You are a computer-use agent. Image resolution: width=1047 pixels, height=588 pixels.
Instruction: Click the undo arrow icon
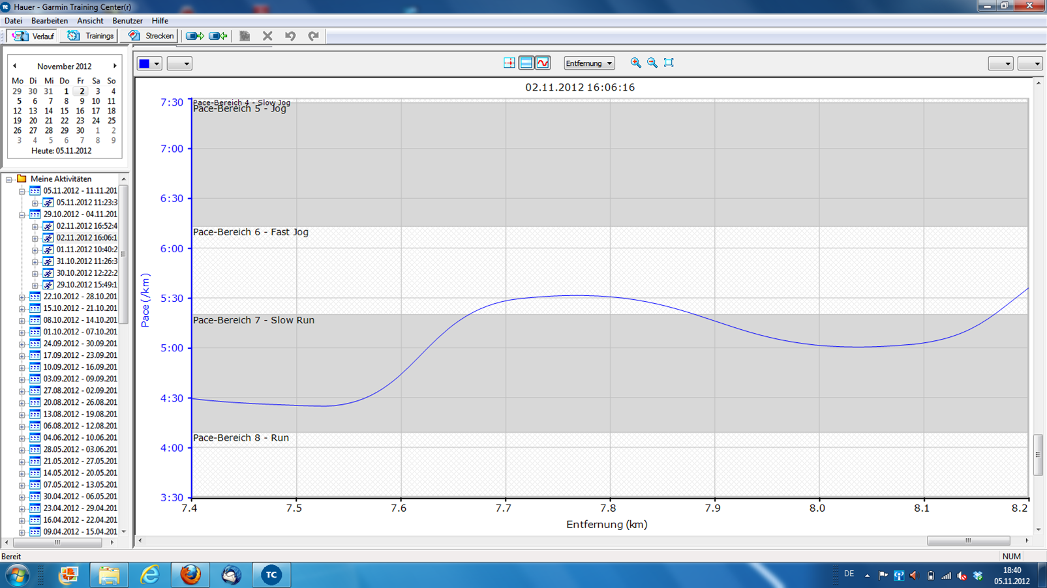290,36
